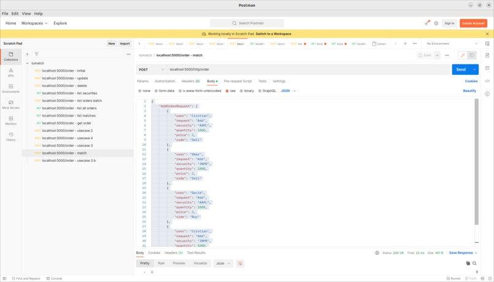Click the Beautify link
This screenshot has width=494, height=282.
[469, 91]
